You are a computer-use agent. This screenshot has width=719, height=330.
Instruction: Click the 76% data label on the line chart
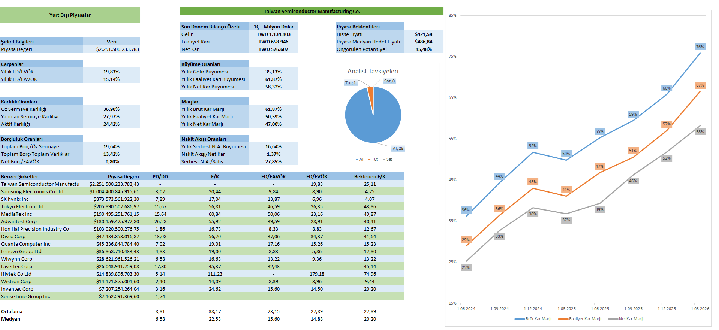(700, 47)
